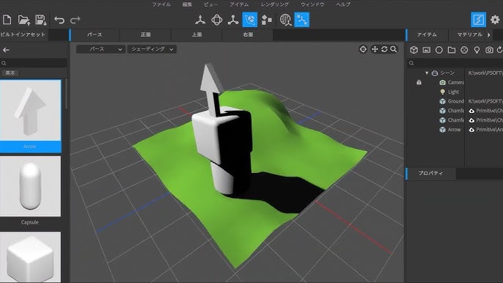Focus the item panel search field
Viewport: 503px width, 283px height.
(x=455, y=63)
